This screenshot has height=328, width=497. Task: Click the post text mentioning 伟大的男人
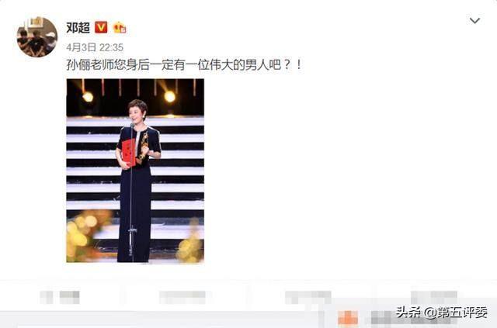coord(184,65)
